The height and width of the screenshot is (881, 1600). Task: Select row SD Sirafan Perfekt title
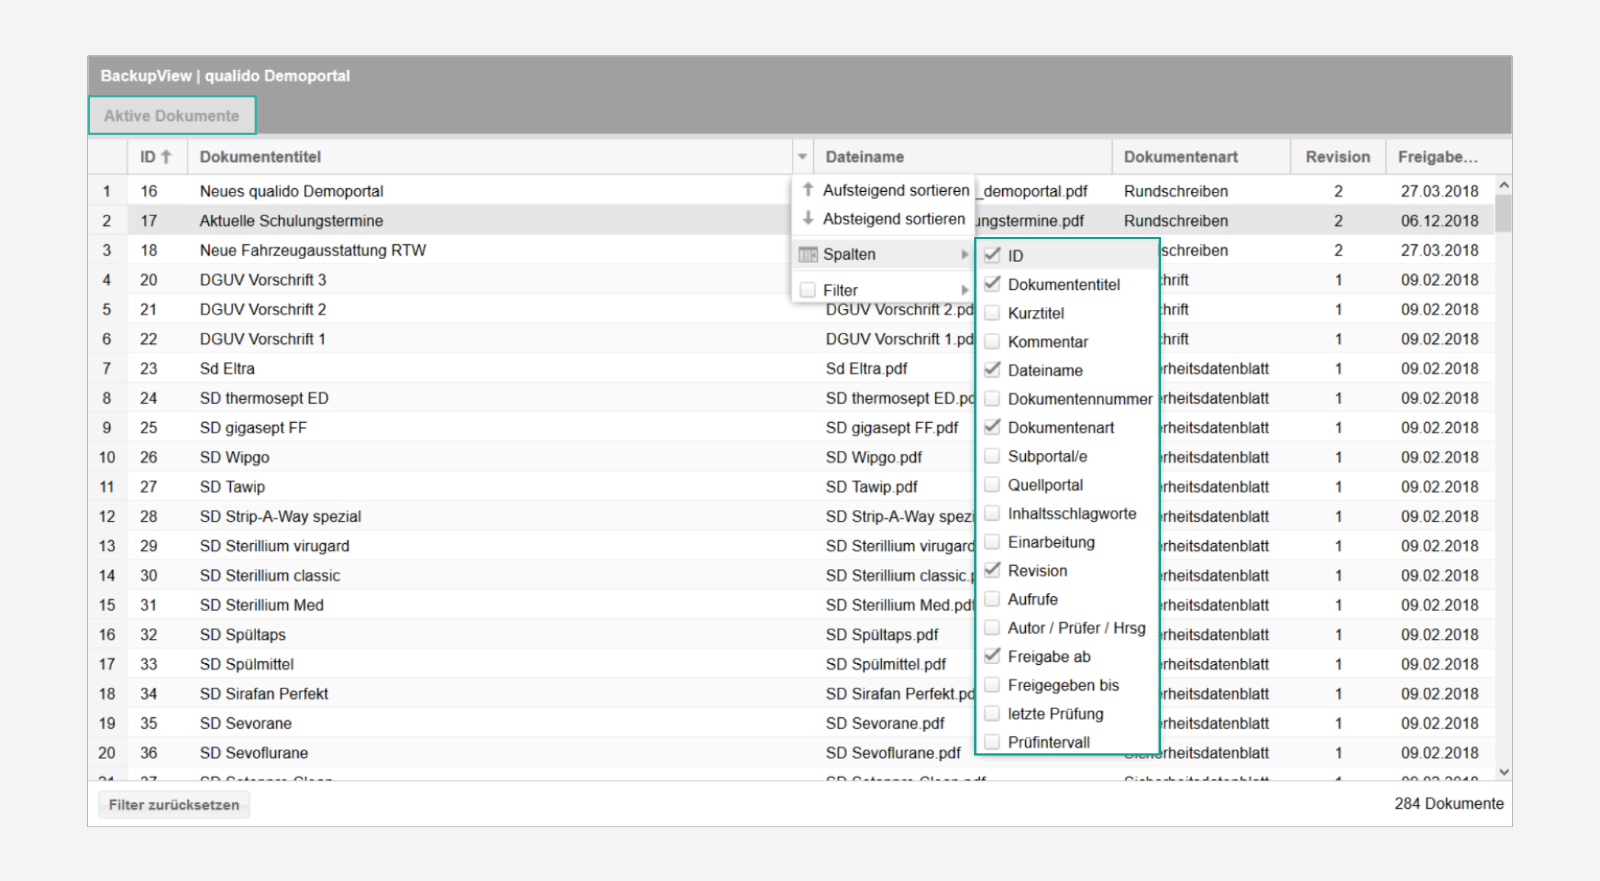pyautogui.click(x=264, y=693)
